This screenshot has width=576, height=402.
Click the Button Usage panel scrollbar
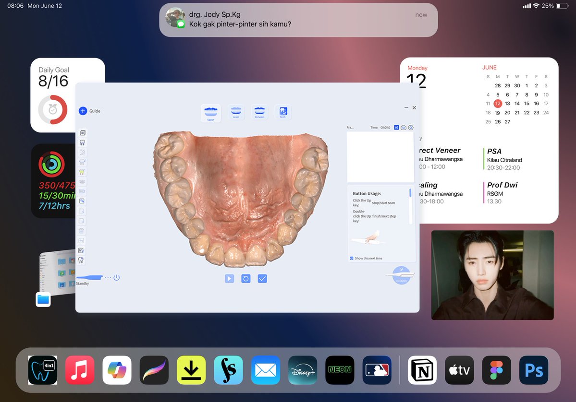[410, 193]
